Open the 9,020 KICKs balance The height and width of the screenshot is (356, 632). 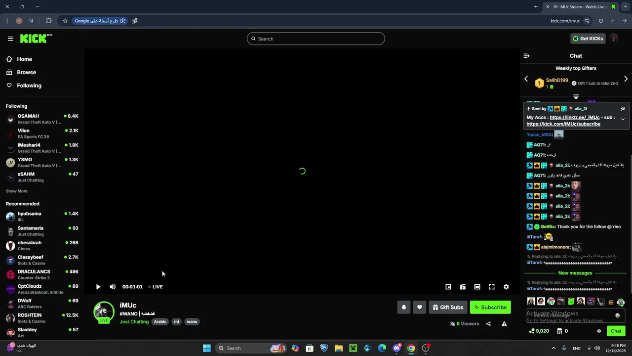[539, 331]
